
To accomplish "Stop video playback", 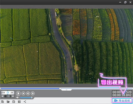I will point(23,93).
